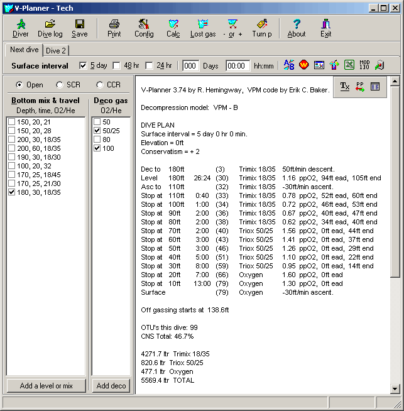Choose the SCR circuit mode
Viewport: 404px width, 411px height.
point(60,85)
